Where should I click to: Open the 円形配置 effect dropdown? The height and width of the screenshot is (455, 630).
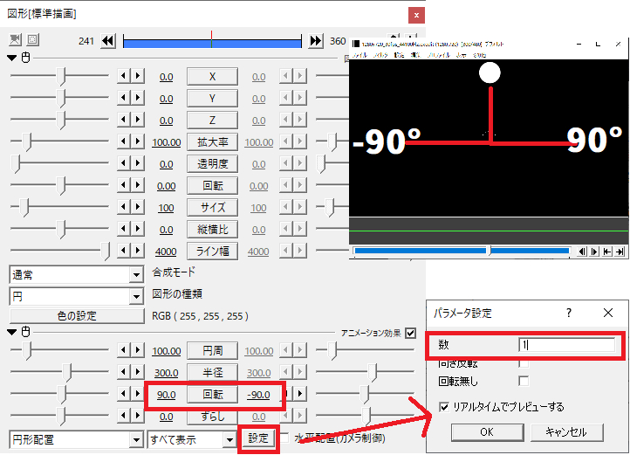pyautogui.click(x=76, y=439)
